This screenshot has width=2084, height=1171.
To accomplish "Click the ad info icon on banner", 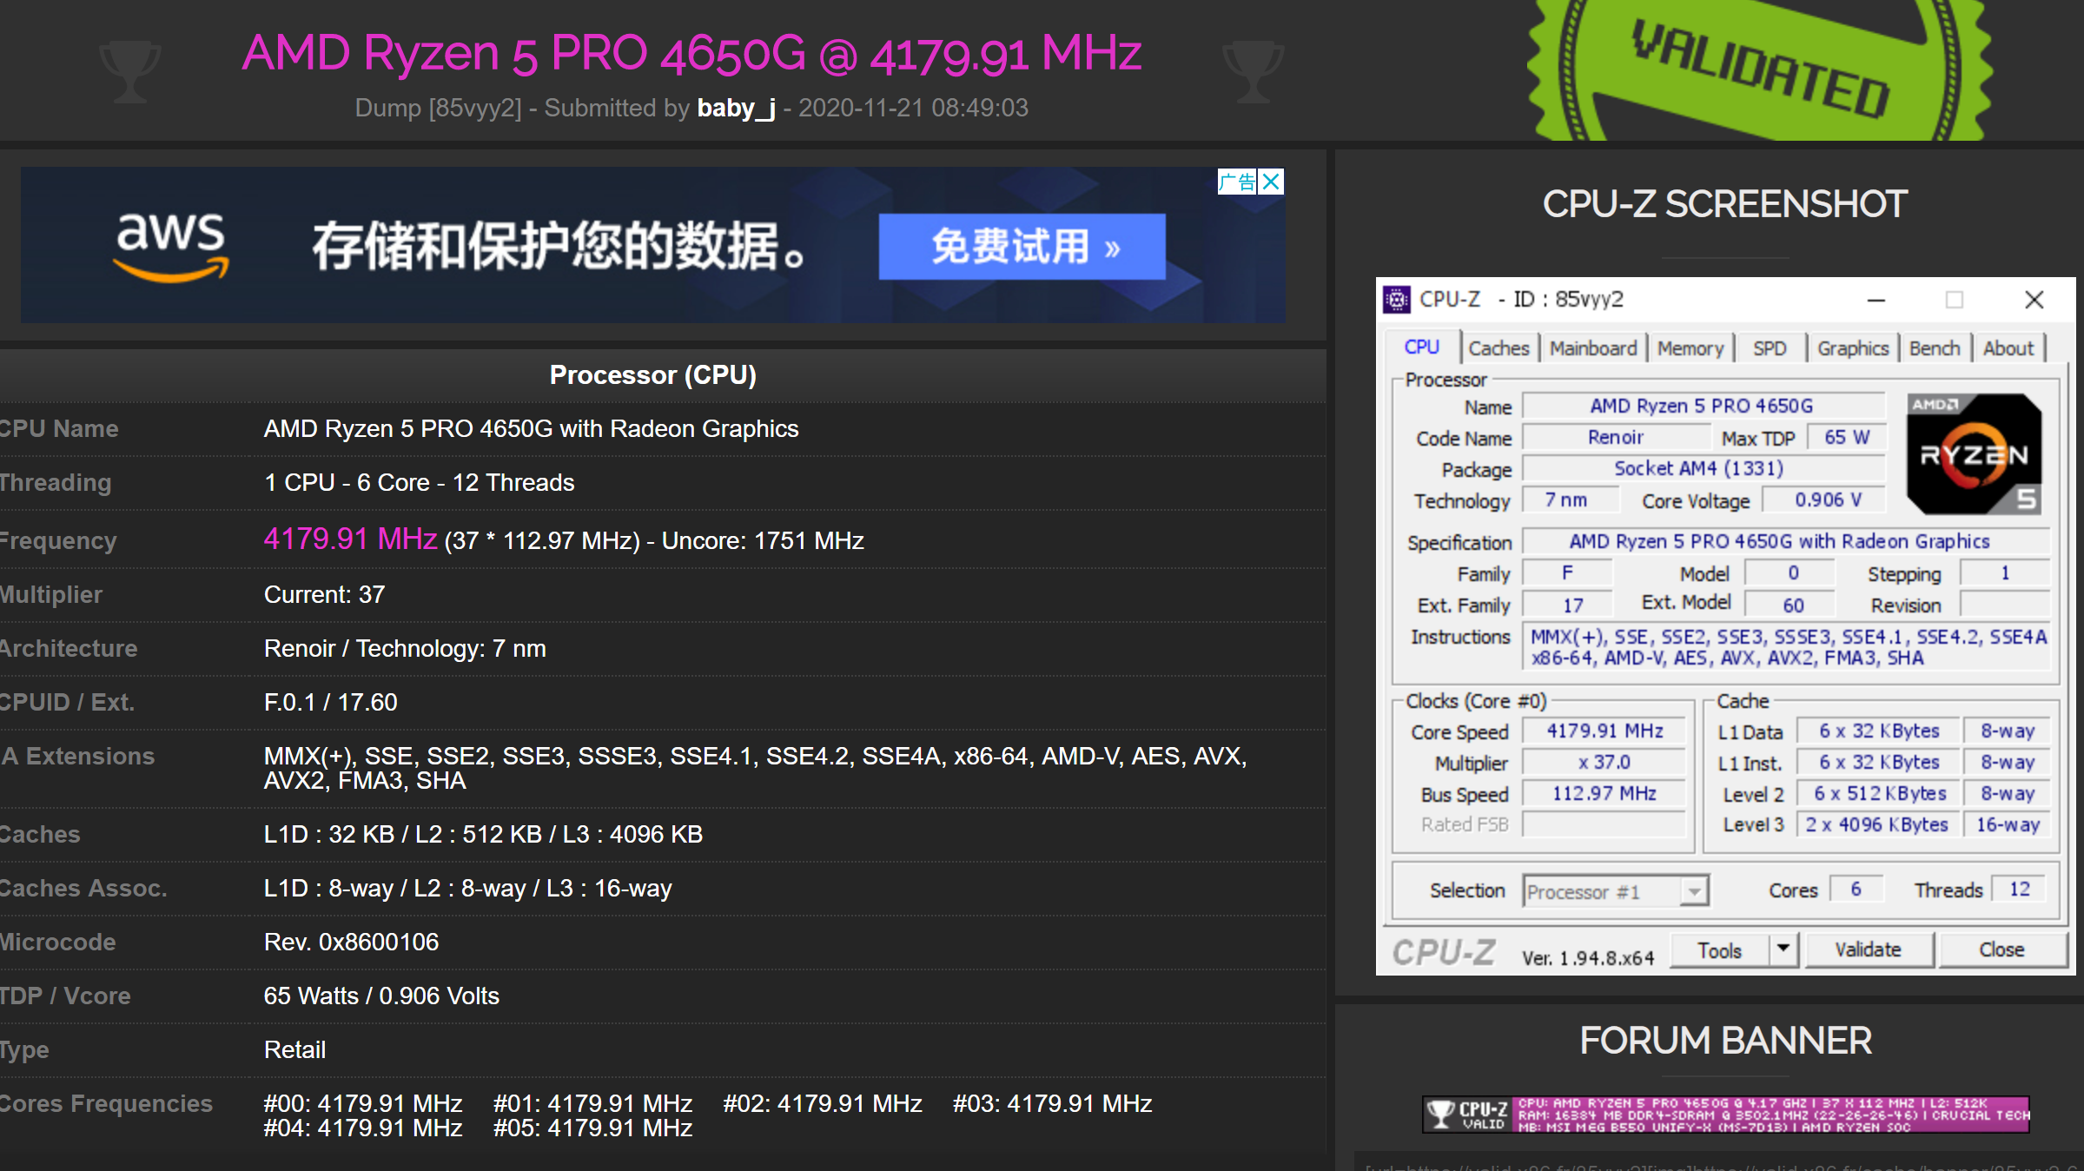I will 1236,182.
